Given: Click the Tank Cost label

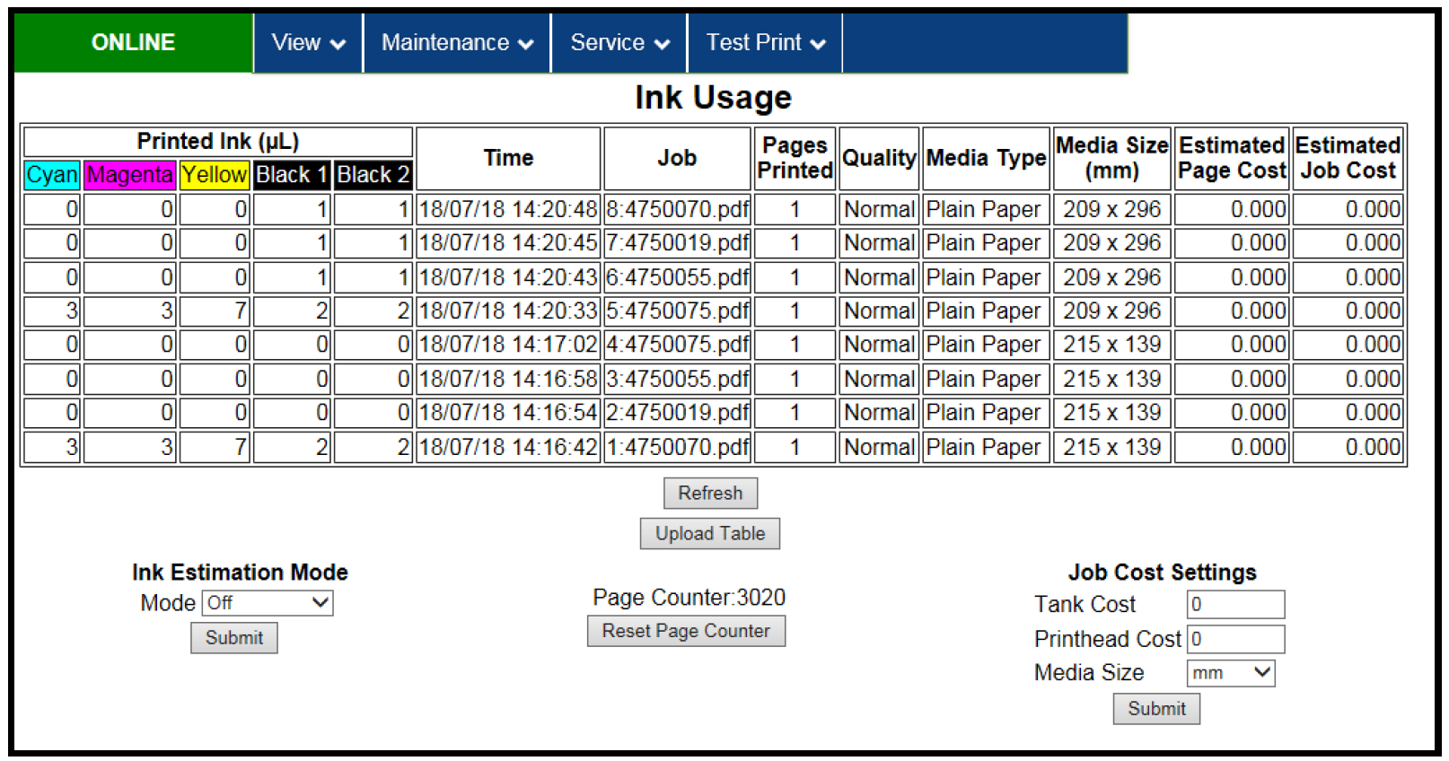Looking at the screenshot, I should (1085, 605).
